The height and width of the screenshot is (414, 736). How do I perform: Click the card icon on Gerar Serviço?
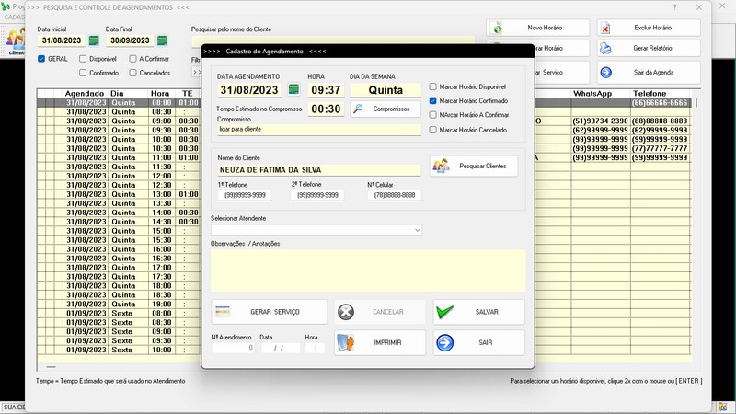coord(223,312)
